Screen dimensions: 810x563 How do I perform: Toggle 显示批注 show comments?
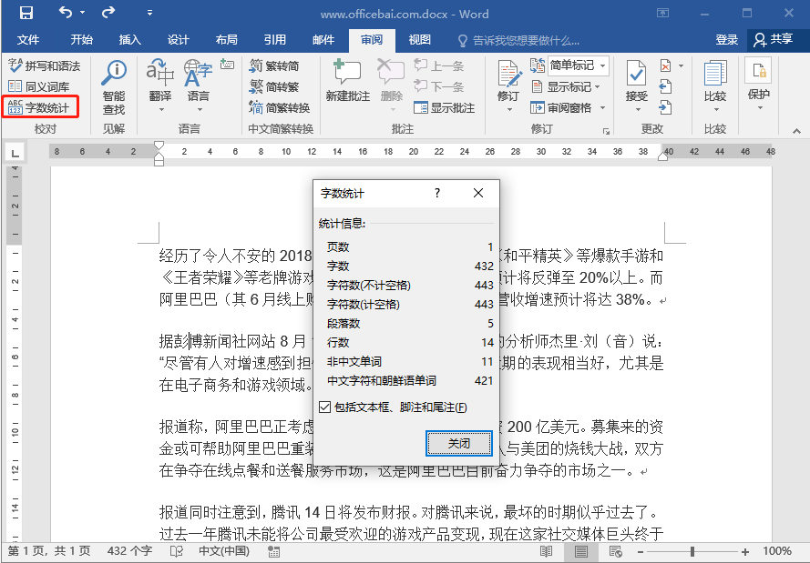tap(445, 107)
